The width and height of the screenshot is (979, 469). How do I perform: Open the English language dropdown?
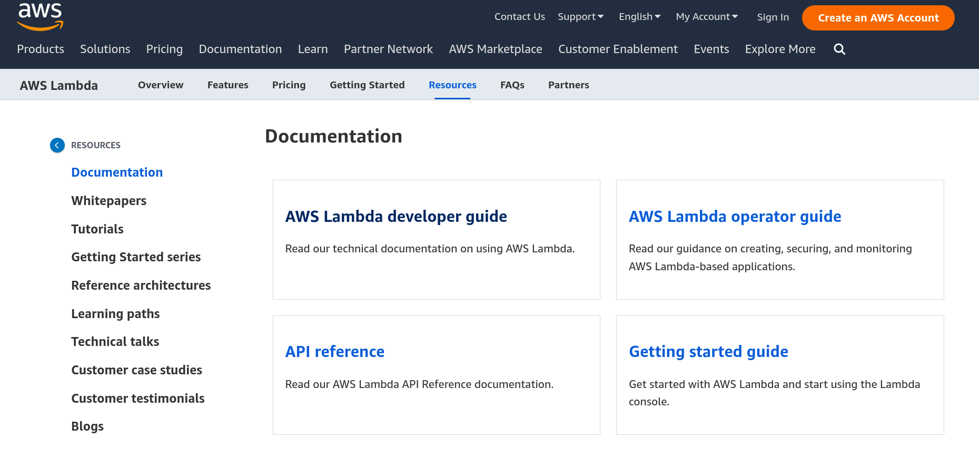coord(640,17)
